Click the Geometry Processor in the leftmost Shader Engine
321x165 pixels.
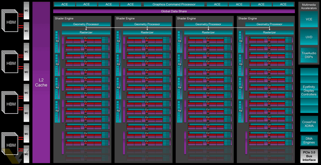tap(86, 24)
